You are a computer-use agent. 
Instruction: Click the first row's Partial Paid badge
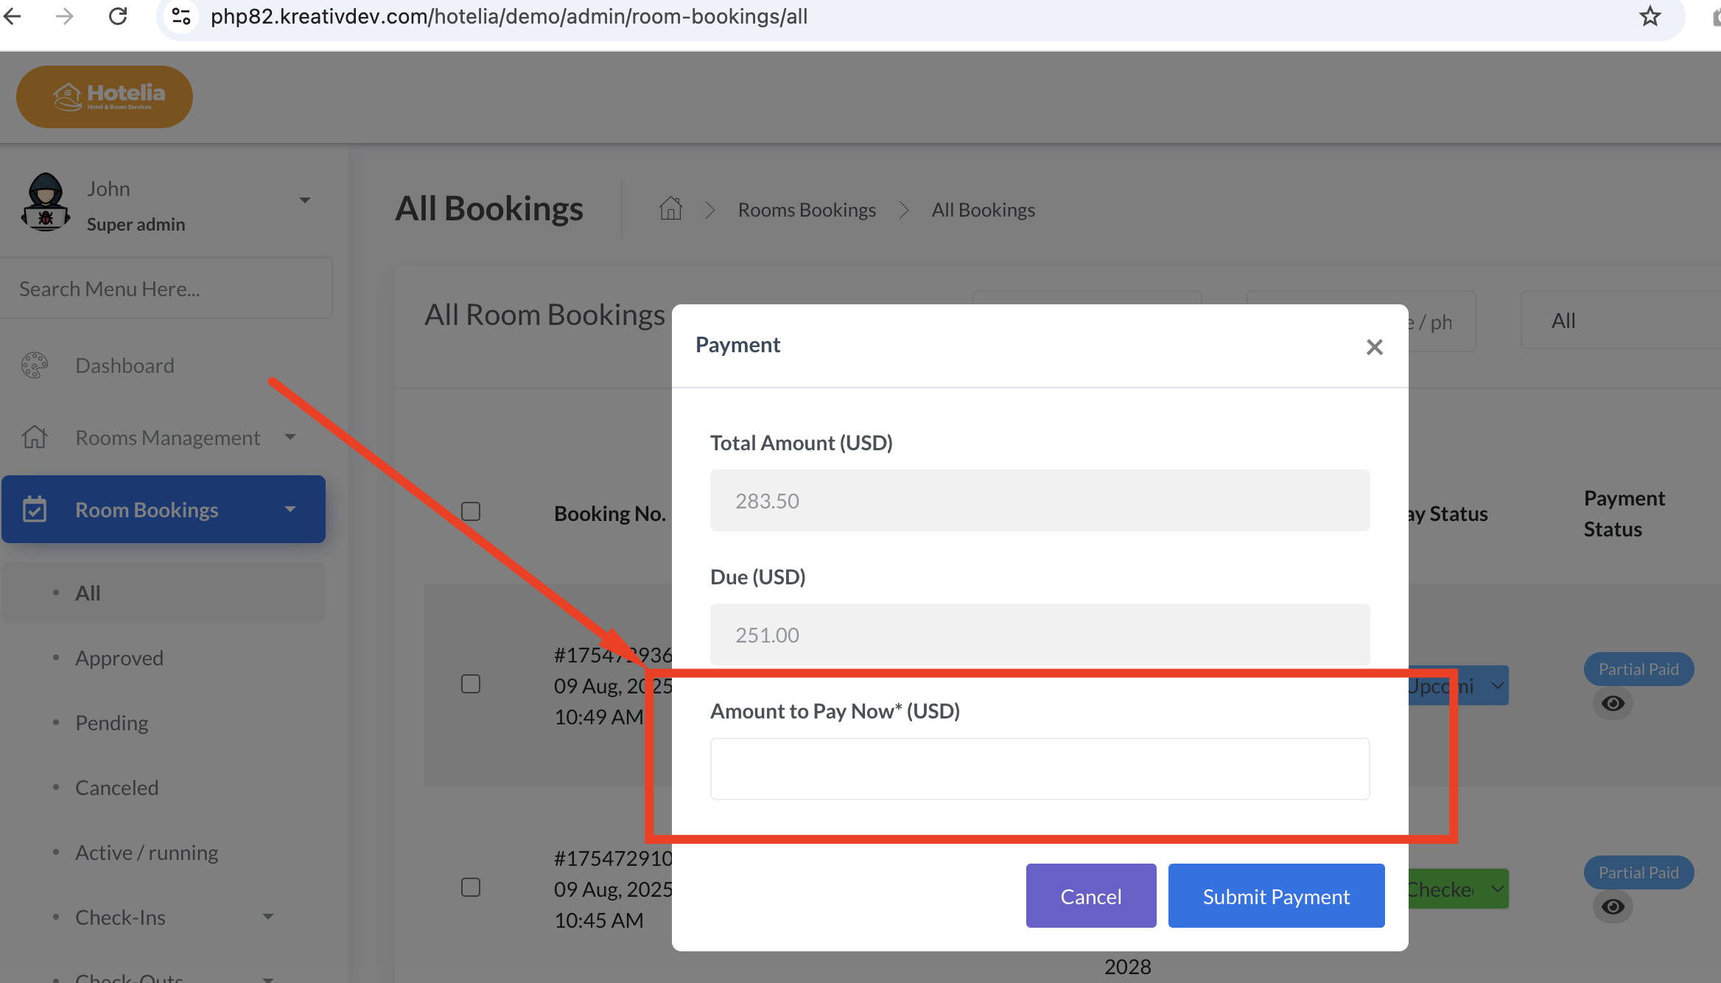click(x=1638, y=669)
